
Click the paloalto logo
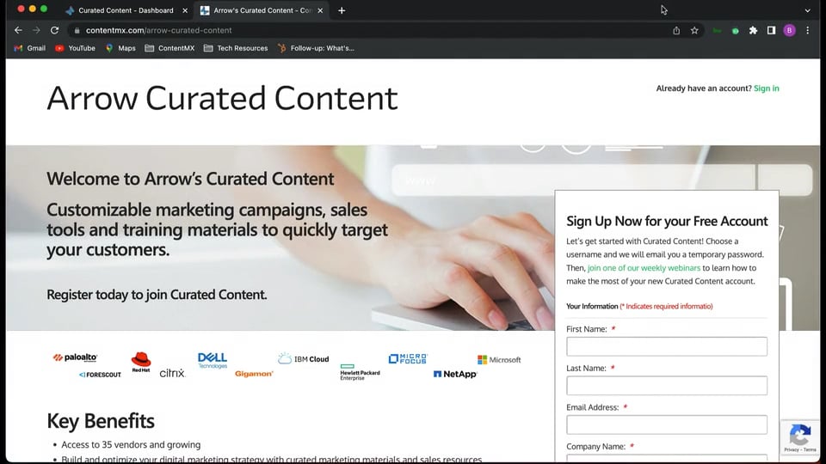pyautogui.click(x=76, y=357)
